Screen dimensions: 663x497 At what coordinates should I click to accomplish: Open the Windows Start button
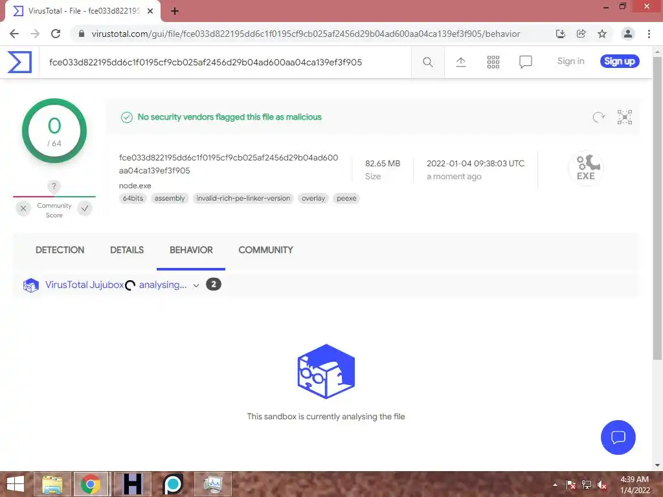point(16,484)
